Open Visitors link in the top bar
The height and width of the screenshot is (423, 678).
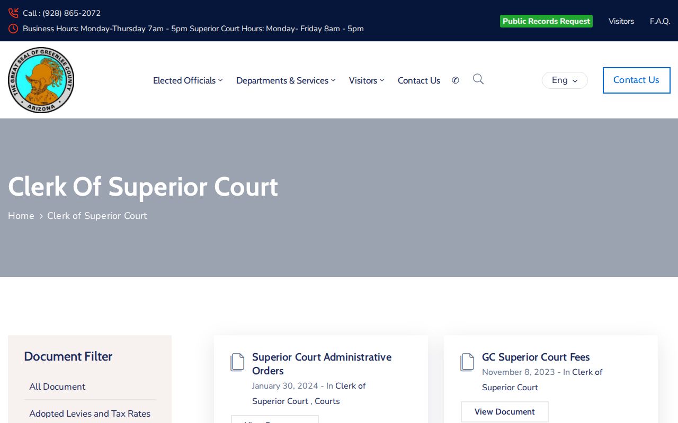coord(621,21)
